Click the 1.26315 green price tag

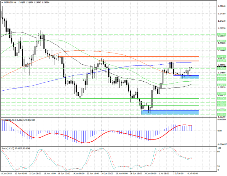(222, 41)
